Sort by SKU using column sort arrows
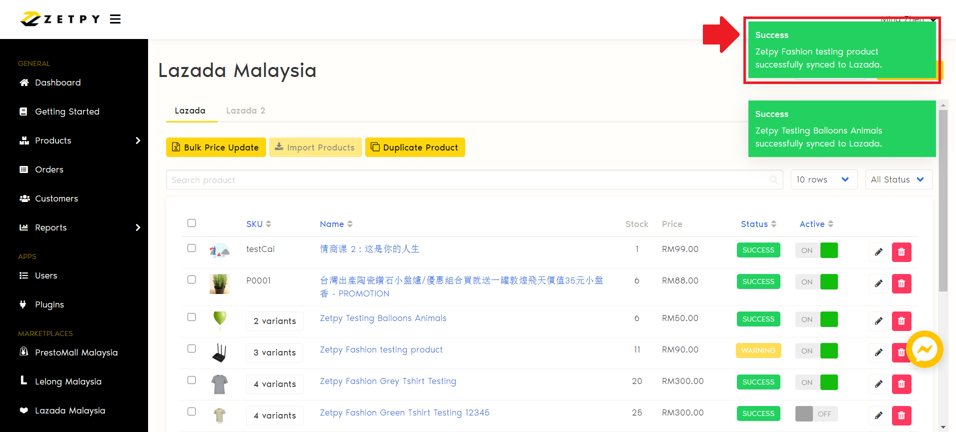The image size is (956, 432). coord(268,224)
